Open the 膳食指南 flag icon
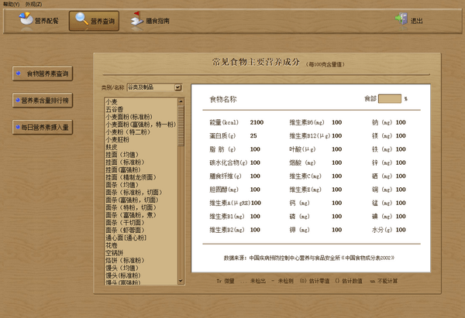This screenshot has width=465, height=318. [x=134, y=20]
